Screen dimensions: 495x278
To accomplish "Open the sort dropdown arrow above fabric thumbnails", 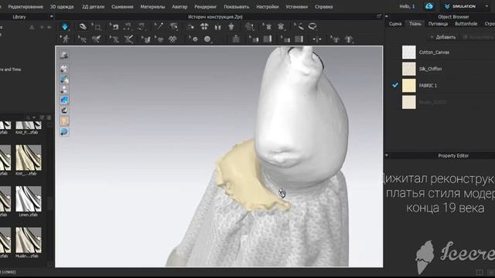I will click(x=34, y=117).
